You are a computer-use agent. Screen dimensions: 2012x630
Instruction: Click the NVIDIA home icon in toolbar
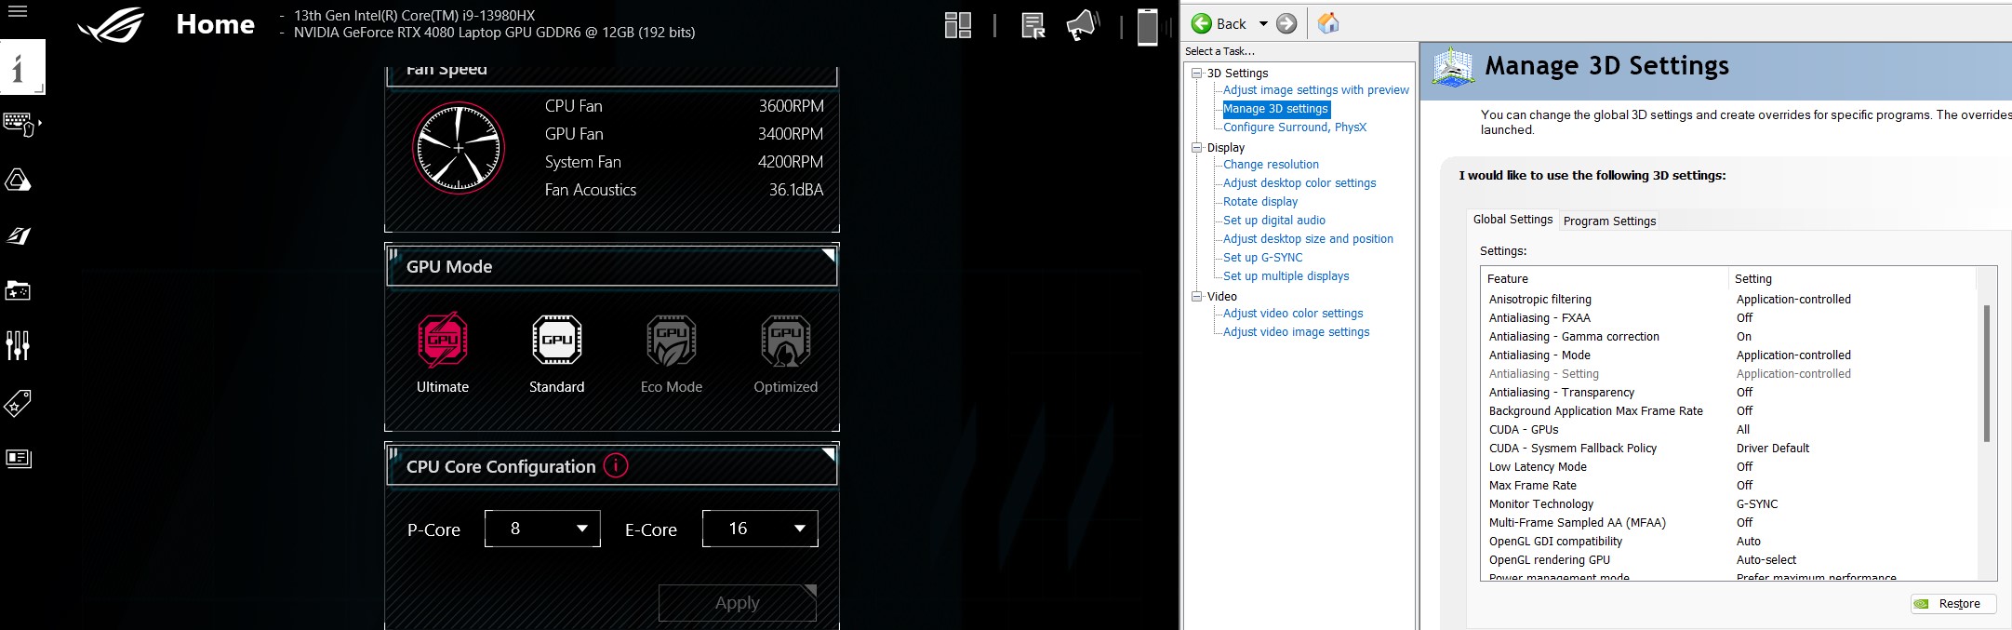click(x=1328, y=23)
